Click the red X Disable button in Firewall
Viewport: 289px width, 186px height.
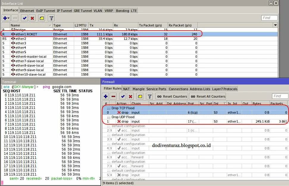[x=130, y=96]
